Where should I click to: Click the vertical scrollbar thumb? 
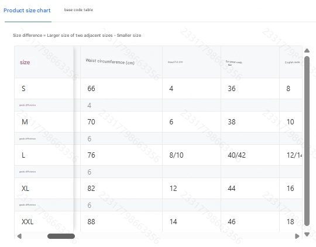click(x=307, y=141)
